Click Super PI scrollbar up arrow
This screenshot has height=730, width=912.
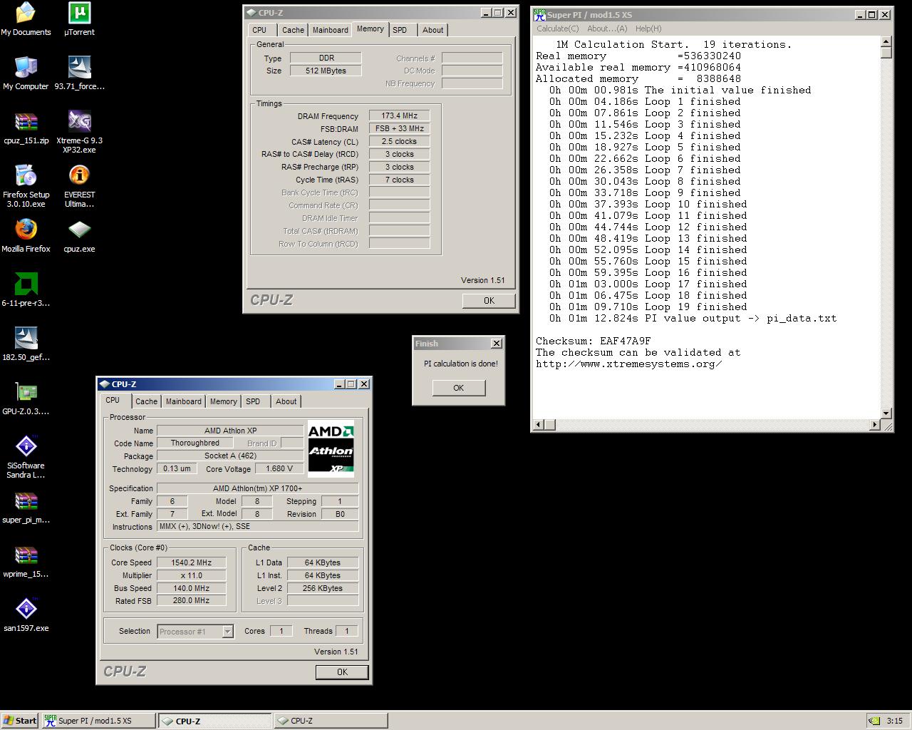(886, 41)
